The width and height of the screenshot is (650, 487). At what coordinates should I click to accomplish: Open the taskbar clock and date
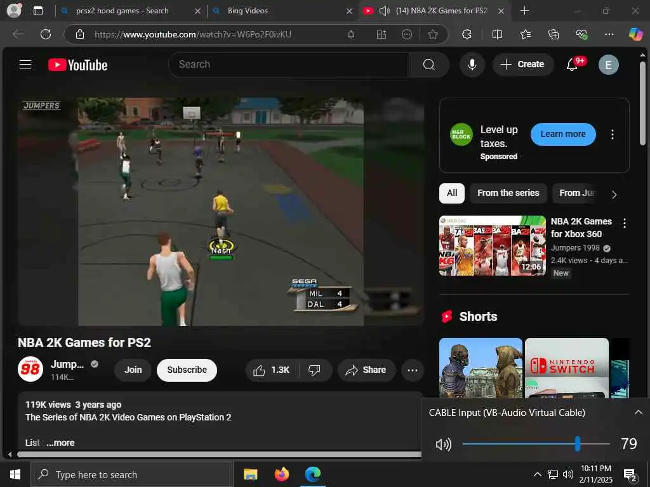click(595, 474)
